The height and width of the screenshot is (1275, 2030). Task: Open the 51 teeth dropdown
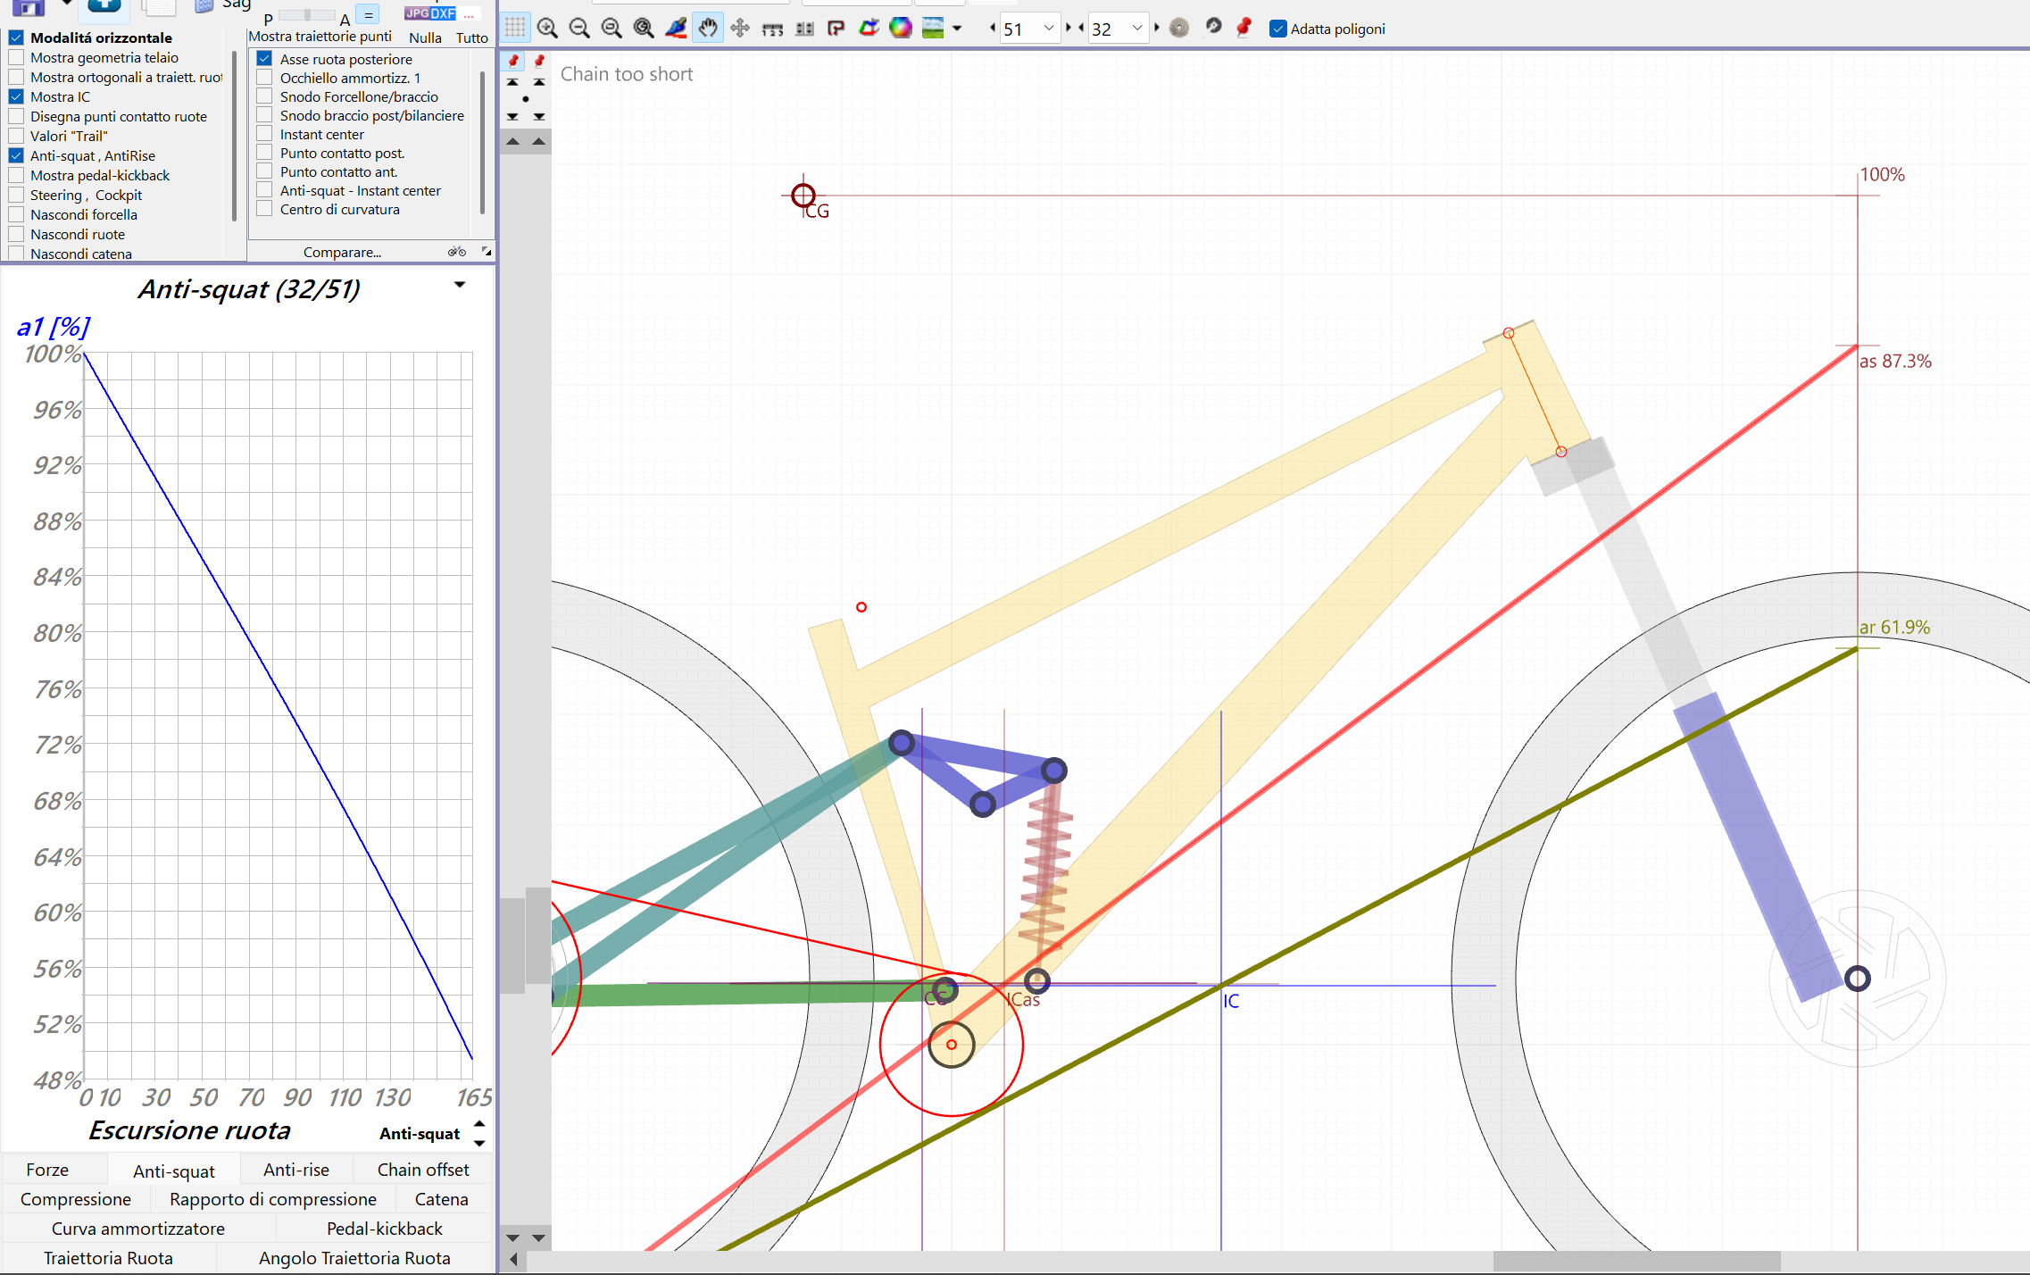pyautogui.click(x=1049, y=29)
